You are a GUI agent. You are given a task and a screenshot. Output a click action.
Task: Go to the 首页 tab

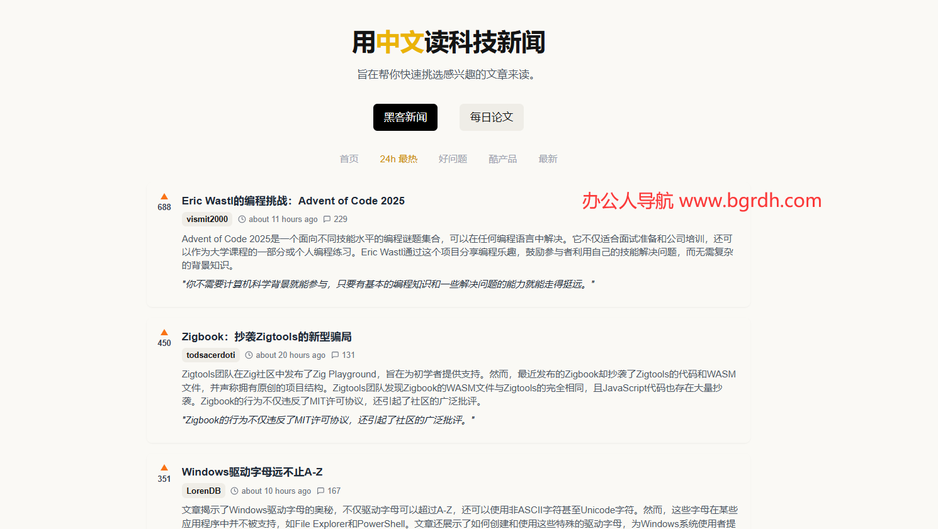[349, 159]
